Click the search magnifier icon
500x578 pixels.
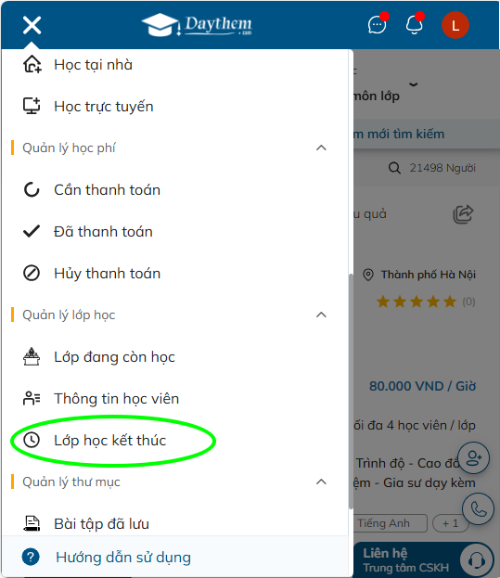[x=394, y=168]
